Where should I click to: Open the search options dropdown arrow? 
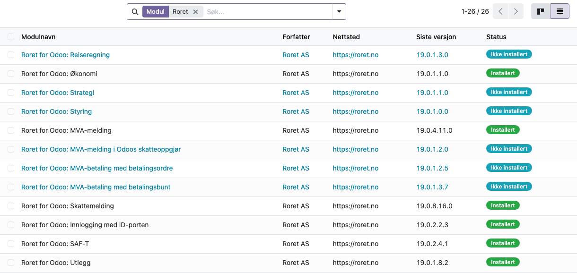(339, 12)
